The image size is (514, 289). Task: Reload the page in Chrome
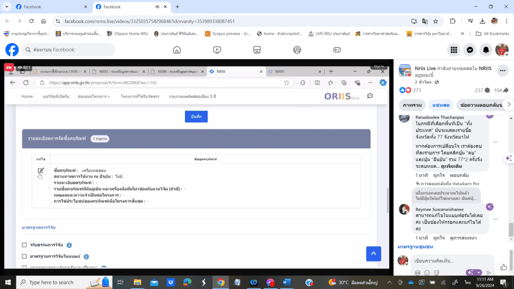[x=31, y=21]
